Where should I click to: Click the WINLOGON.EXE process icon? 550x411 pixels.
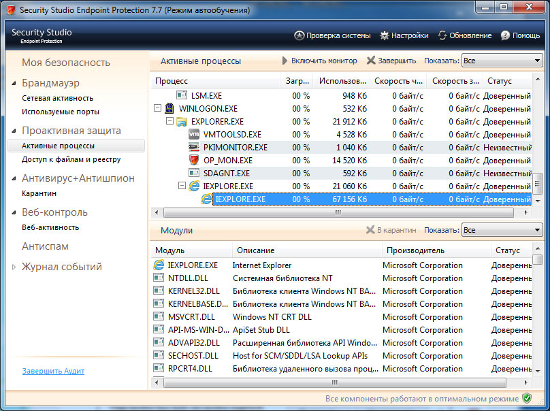point(169,108)
